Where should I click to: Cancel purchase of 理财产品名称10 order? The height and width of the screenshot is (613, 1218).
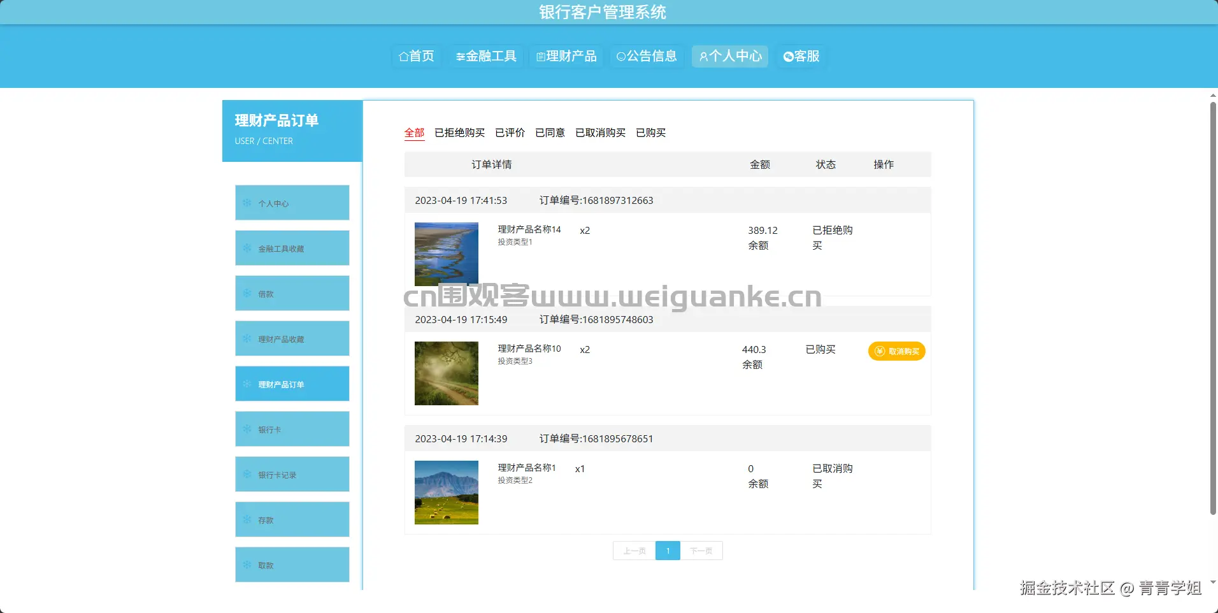(x=897, y=351)
